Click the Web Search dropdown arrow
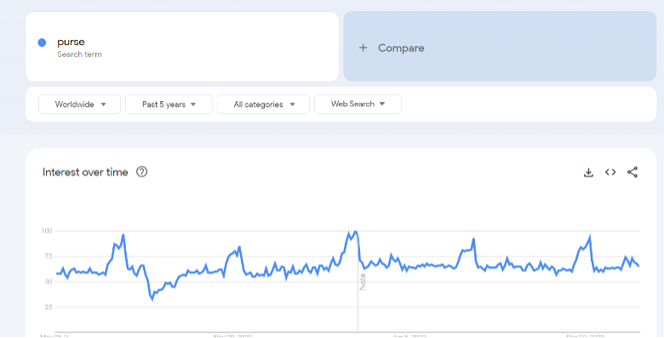 point(382,104)
